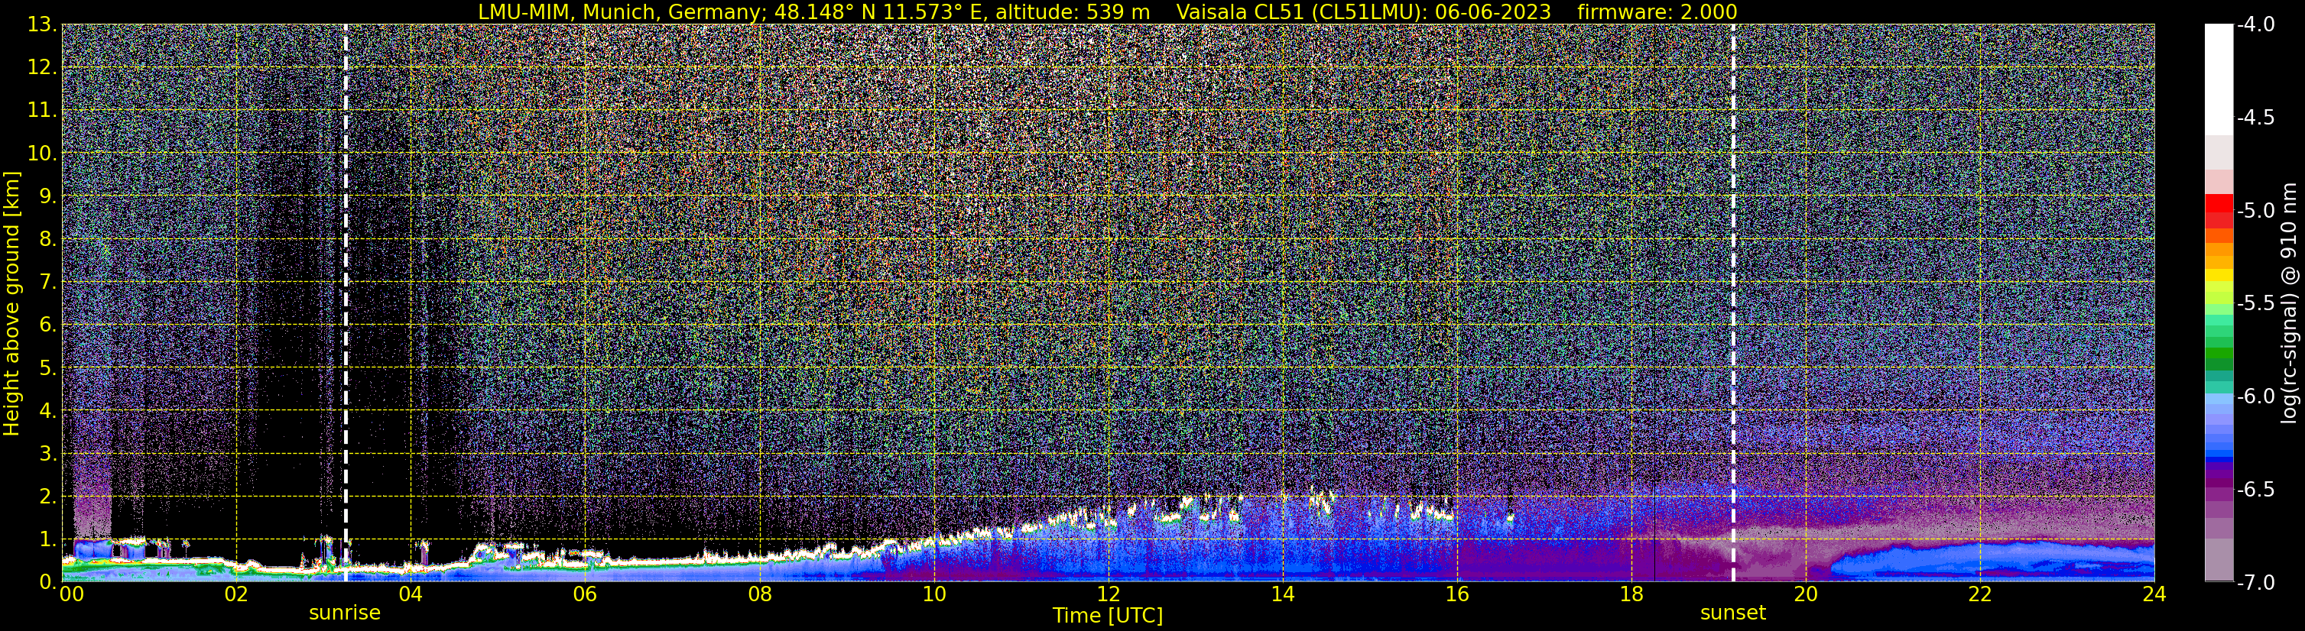Click 'firmware: 2.000' in the title
Screen dimensions: 2305x631
[x=1657, y=11]
